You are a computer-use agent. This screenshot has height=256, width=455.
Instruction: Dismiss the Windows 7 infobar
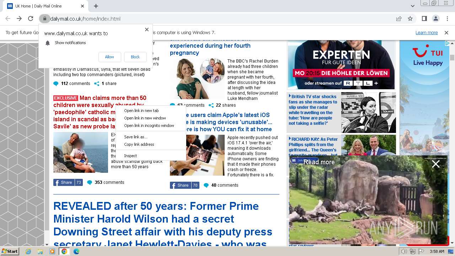446,32
